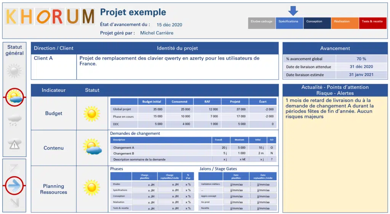
Task: Click the Identité du projet header
Action: coord(177,48)
